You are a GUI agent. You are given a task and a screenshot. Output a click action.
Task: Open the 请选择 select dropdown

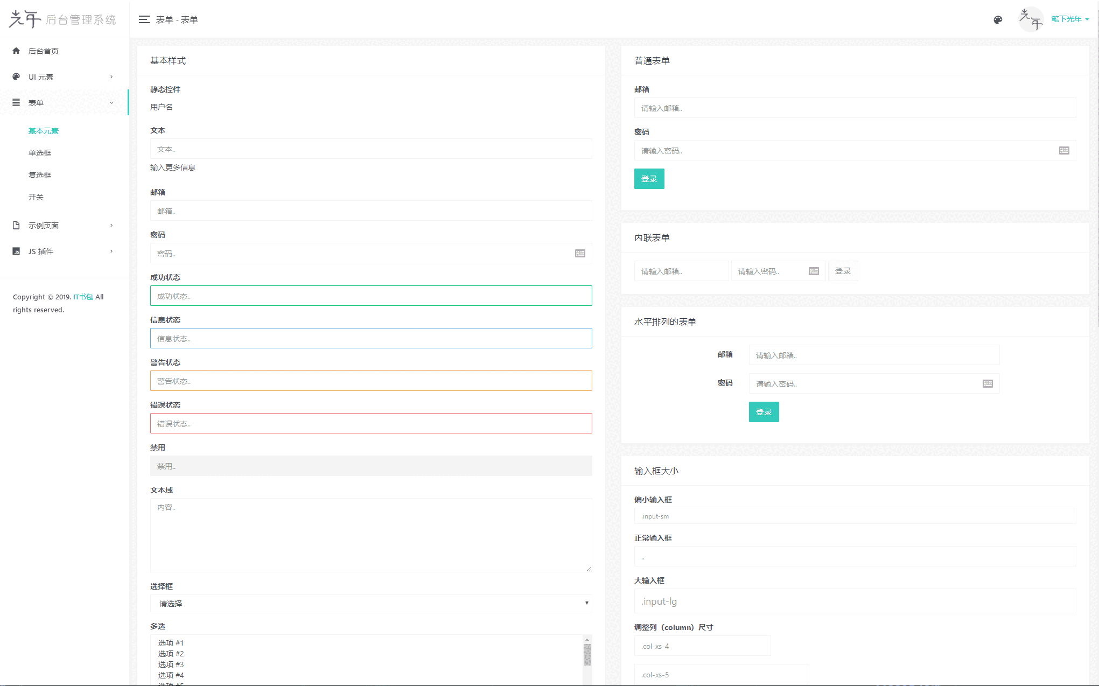click(371, 603)
